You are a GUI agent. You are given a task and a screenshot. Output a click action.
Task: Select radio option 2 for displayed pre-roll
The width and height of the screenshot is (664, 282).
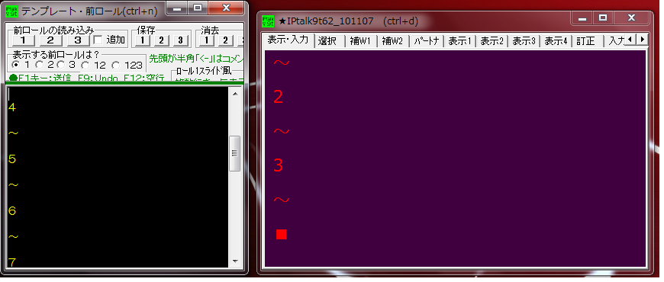coord(39,65)
